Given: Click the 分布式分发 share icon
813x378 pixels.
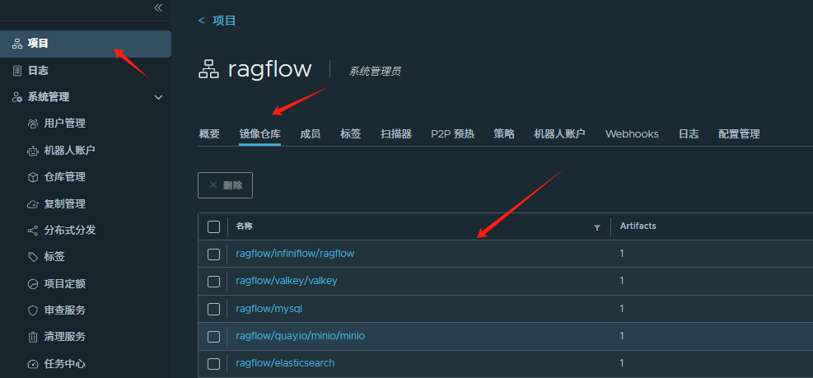Looking at the screenshot, I should click(33, 231).
